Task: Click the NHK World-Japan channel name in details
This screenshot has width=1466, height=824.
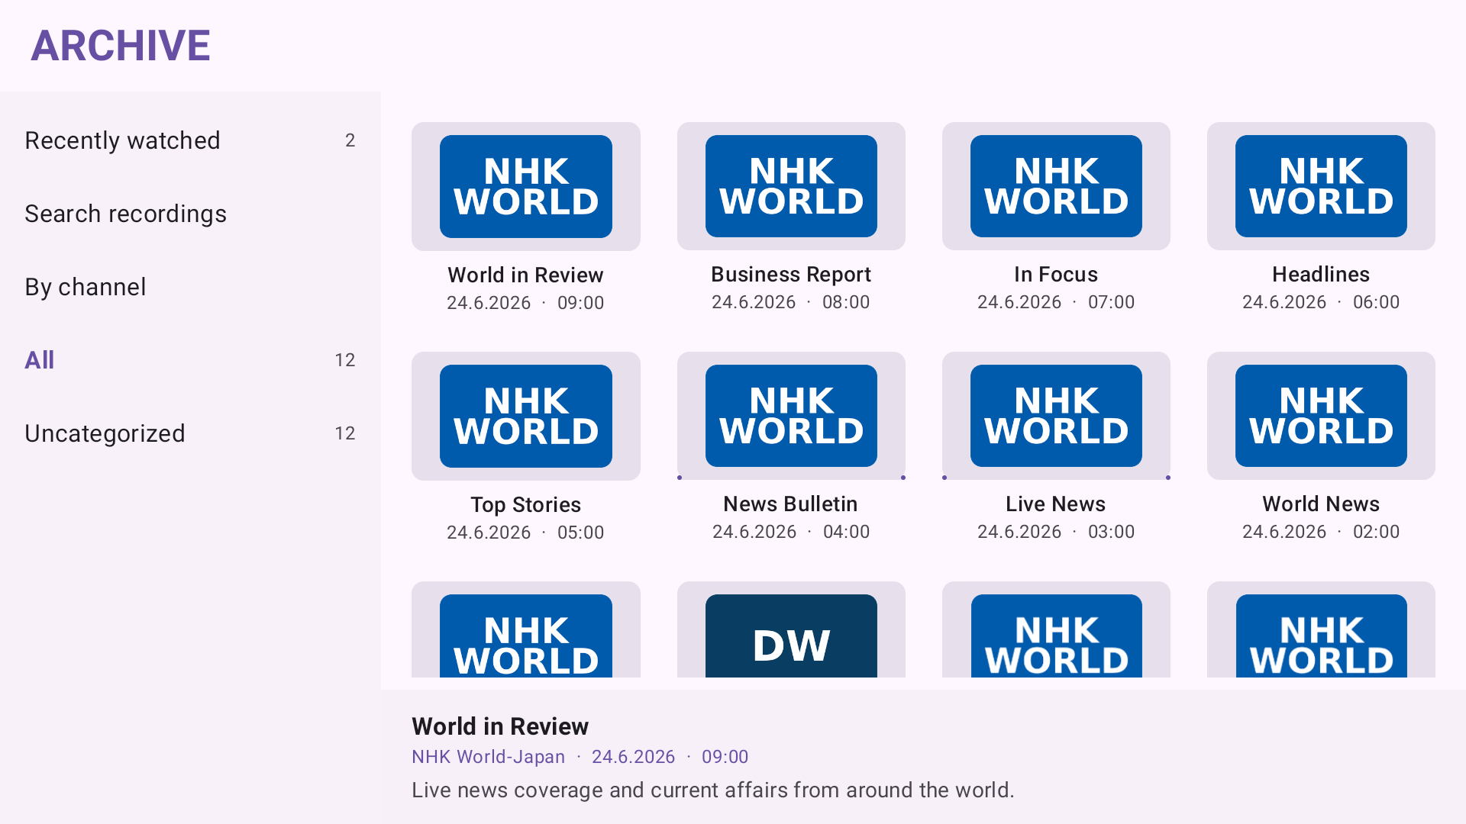Action: 488,757
